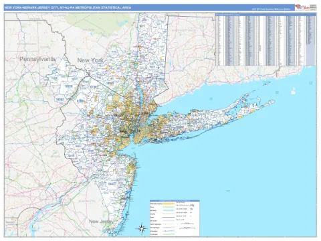Click the cyan swatch in the map legend
The image size is (321, 241).
[169, 210]
